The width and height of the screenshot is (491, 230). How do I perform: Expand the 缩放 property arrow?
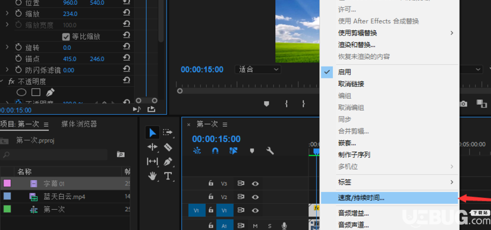(7, 14)
